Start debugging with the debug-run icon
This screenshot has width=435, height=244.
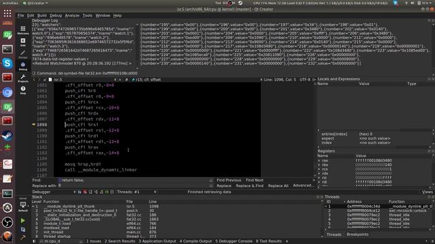click(x=22, y=229)
